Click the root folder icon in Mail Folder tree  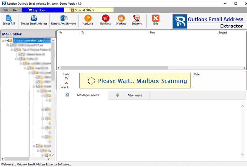[10, 41]
